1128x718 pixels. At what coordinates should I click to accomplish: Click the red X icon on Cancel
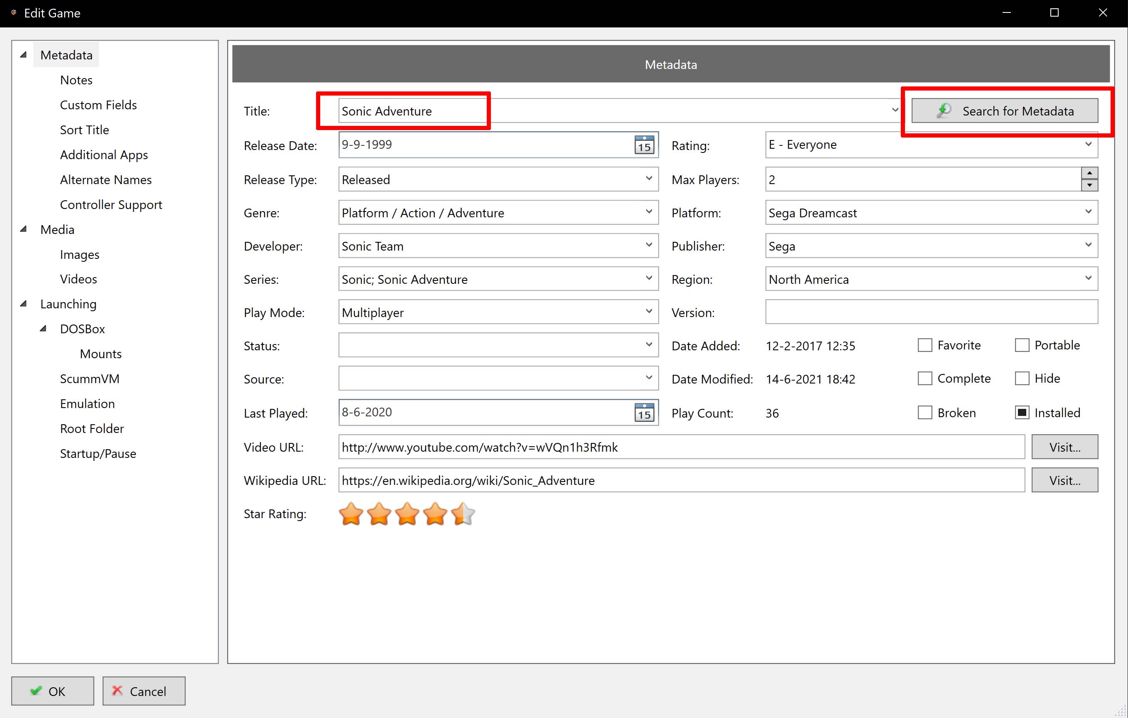click(117, 690)
